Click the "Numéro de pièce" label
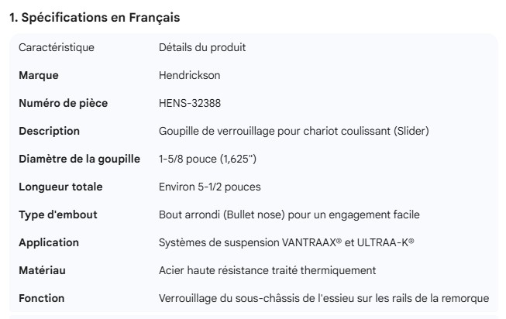Viewport: 506px width, 319px height. pyautogui.click(x=64, y=103)
